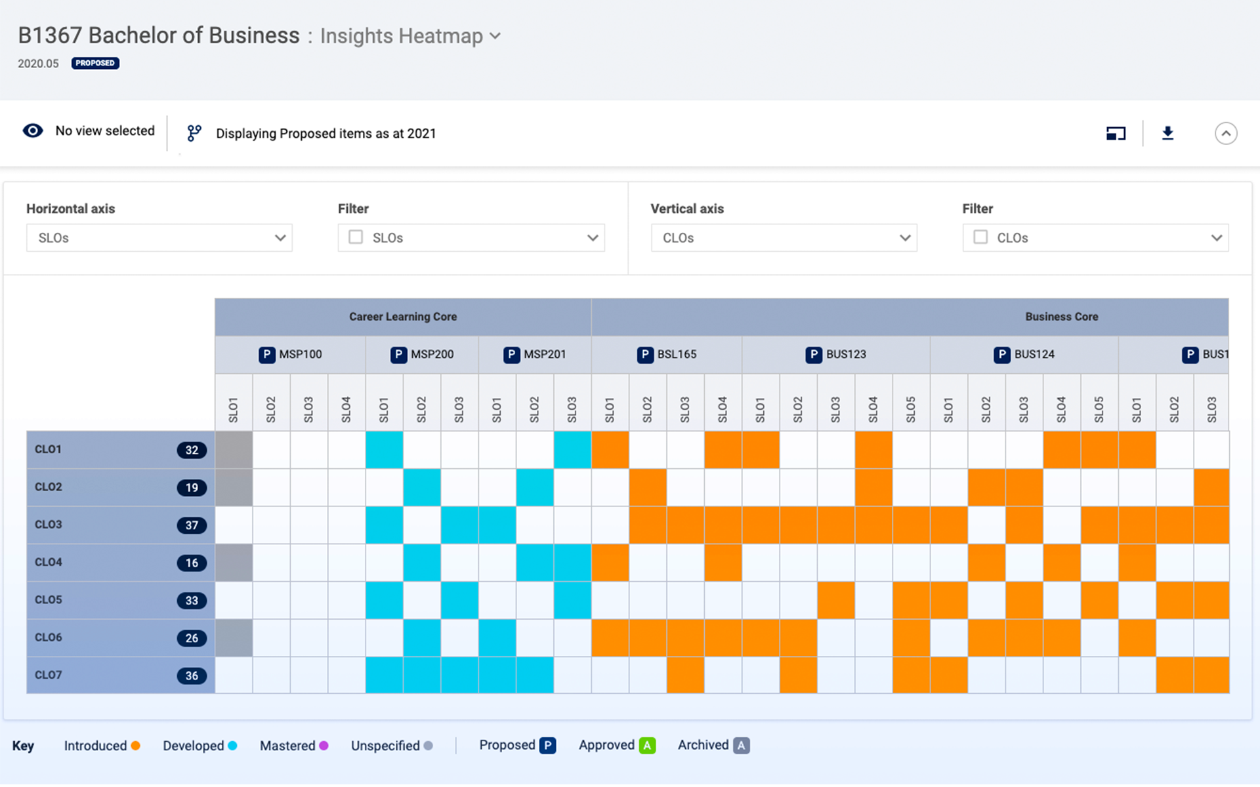The image size is (1260, 787).
Task: Click the orange cell at CLO7, BSL165 SLO3
Action: tap(686, 676)
